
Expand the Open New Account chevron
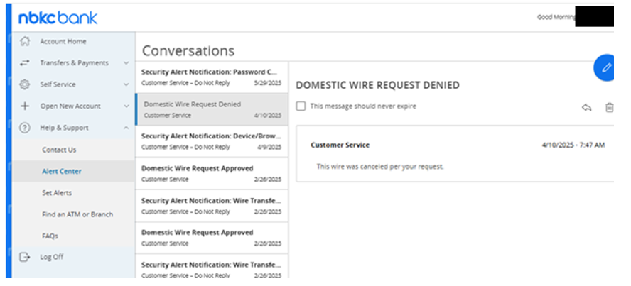126,106
